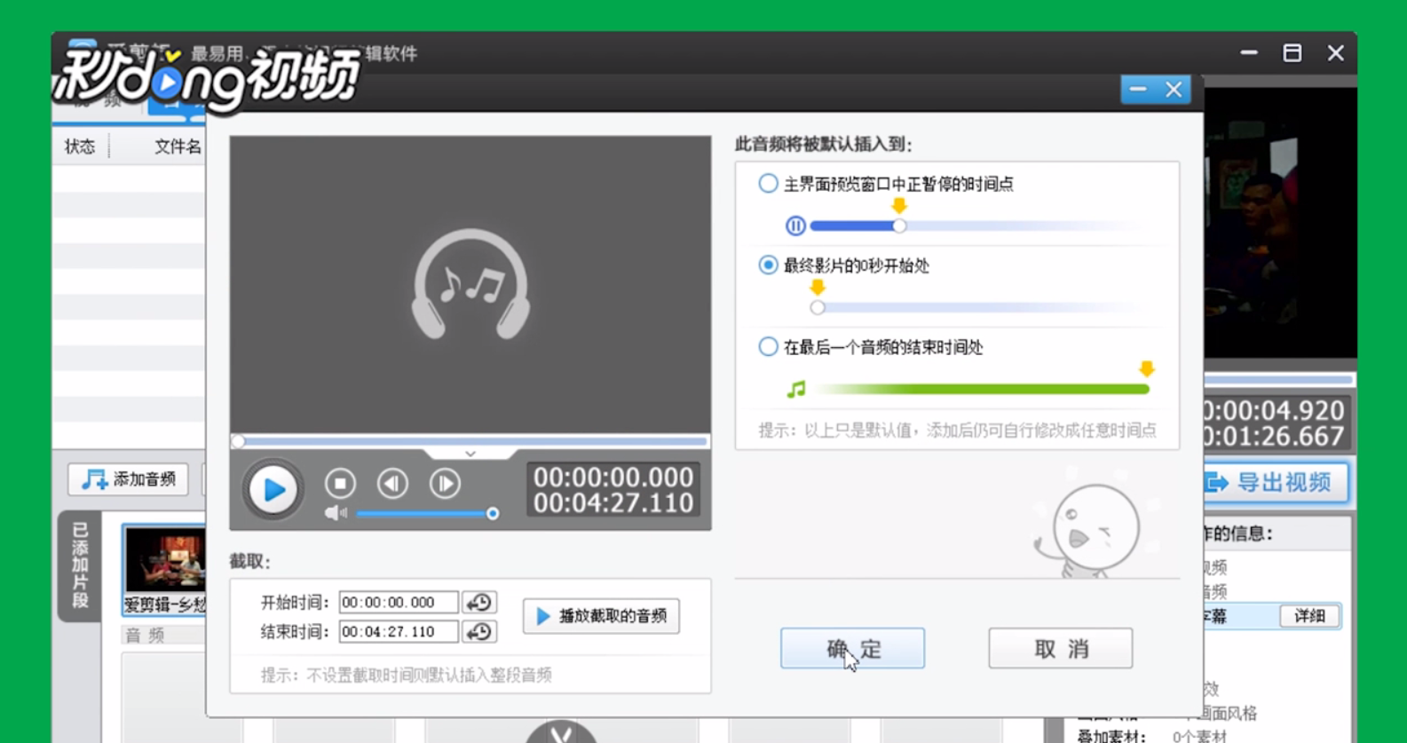This screenshot has height=743, width=1407.
Task: Play the trimmed audio clip
Action: tap(602, 616)
